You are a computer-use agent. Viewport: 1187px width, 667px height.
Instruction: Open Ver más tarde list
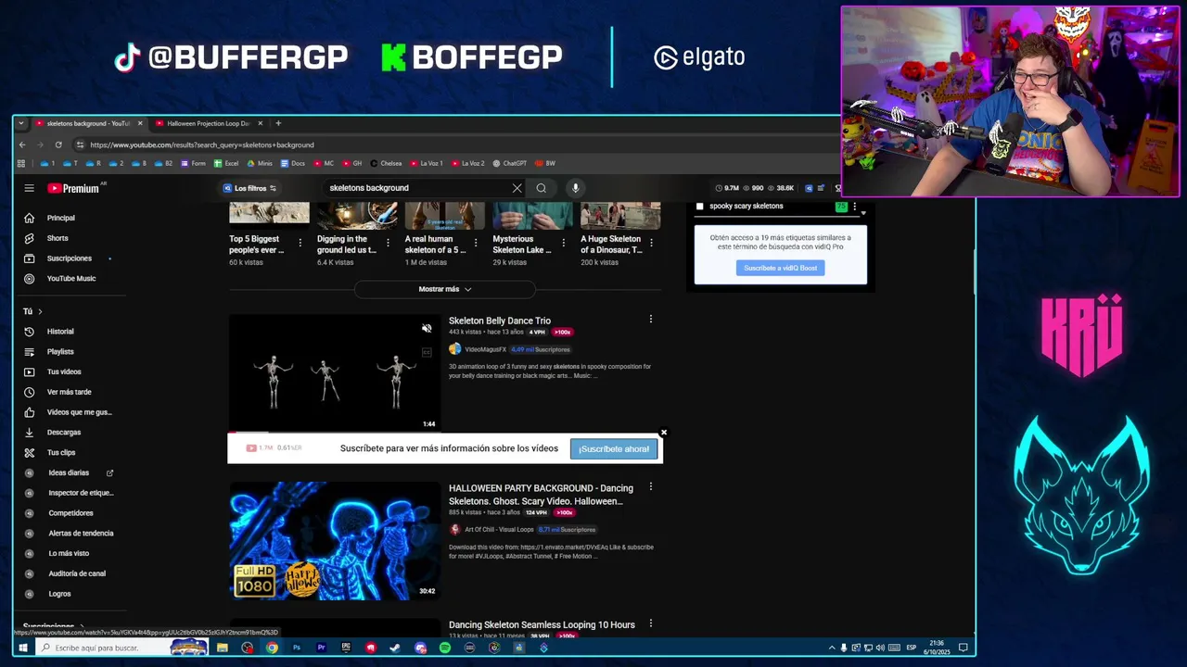(70, 392)
